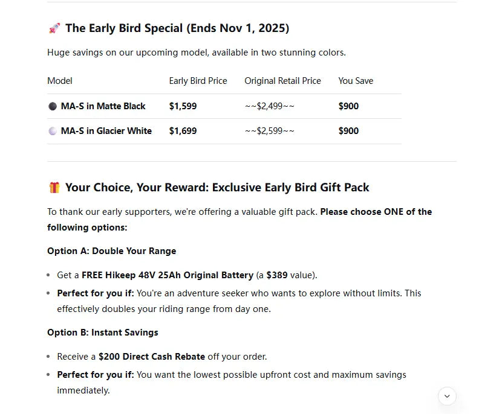Click Option A: Double Your Range heading

111,251
